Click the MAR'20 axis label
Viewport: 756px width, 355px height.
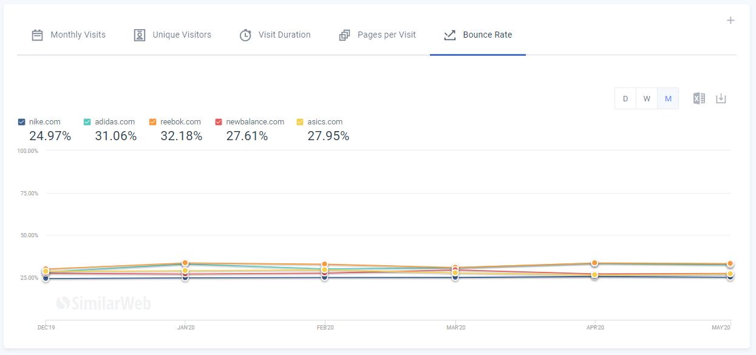click(455, 328)
